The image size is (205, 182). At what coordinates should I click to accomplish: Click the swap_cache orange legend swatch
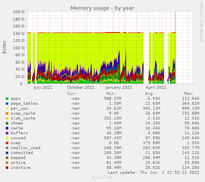pos(7,113)
